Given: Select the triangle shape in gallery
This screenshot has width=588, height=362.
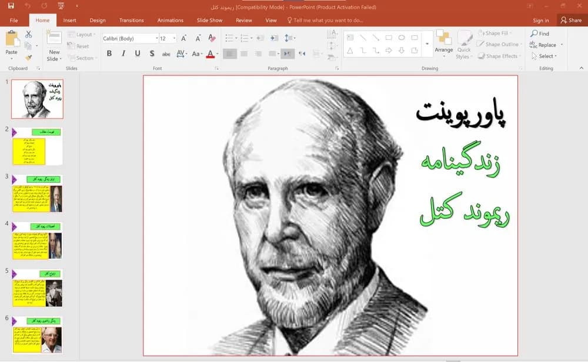Looking at the screenshot, I should pyautogui.click(x=350, y=50).
